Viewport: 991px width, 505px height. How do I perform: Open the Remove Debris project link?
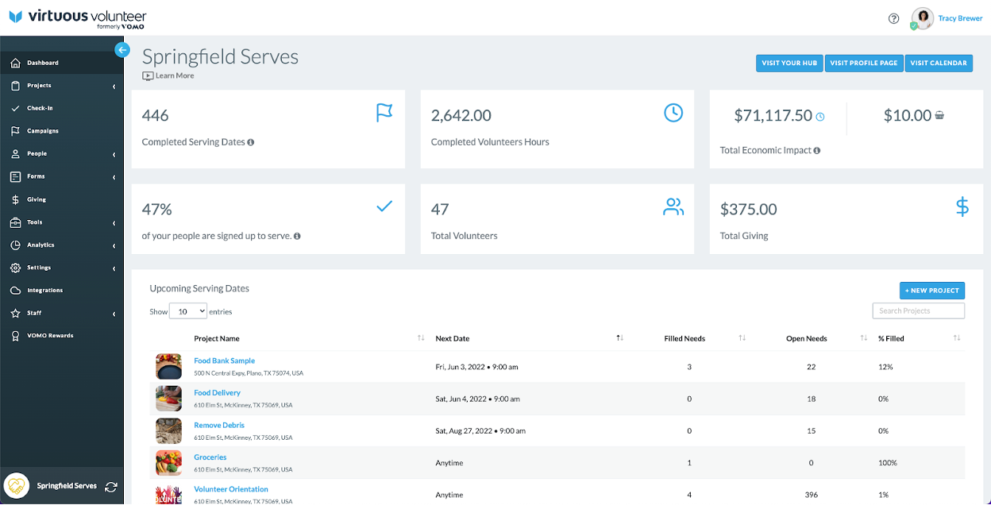coord(219,425)
